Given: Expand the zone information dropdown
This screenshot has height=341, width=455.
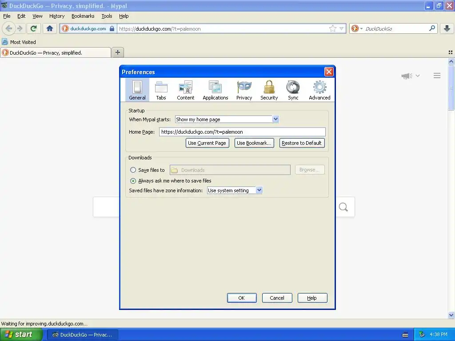Looking at the screenshot, I should (x=259, y=190).
